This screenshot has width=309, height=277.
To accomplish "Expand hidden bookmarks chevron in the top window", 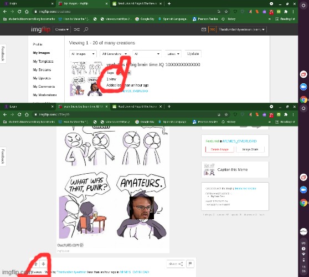I will pyautogui.click(x=269, y=19).
